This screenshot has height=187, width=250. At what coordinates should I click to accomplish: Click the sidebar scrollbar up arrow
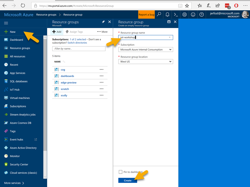pos(45,37)
